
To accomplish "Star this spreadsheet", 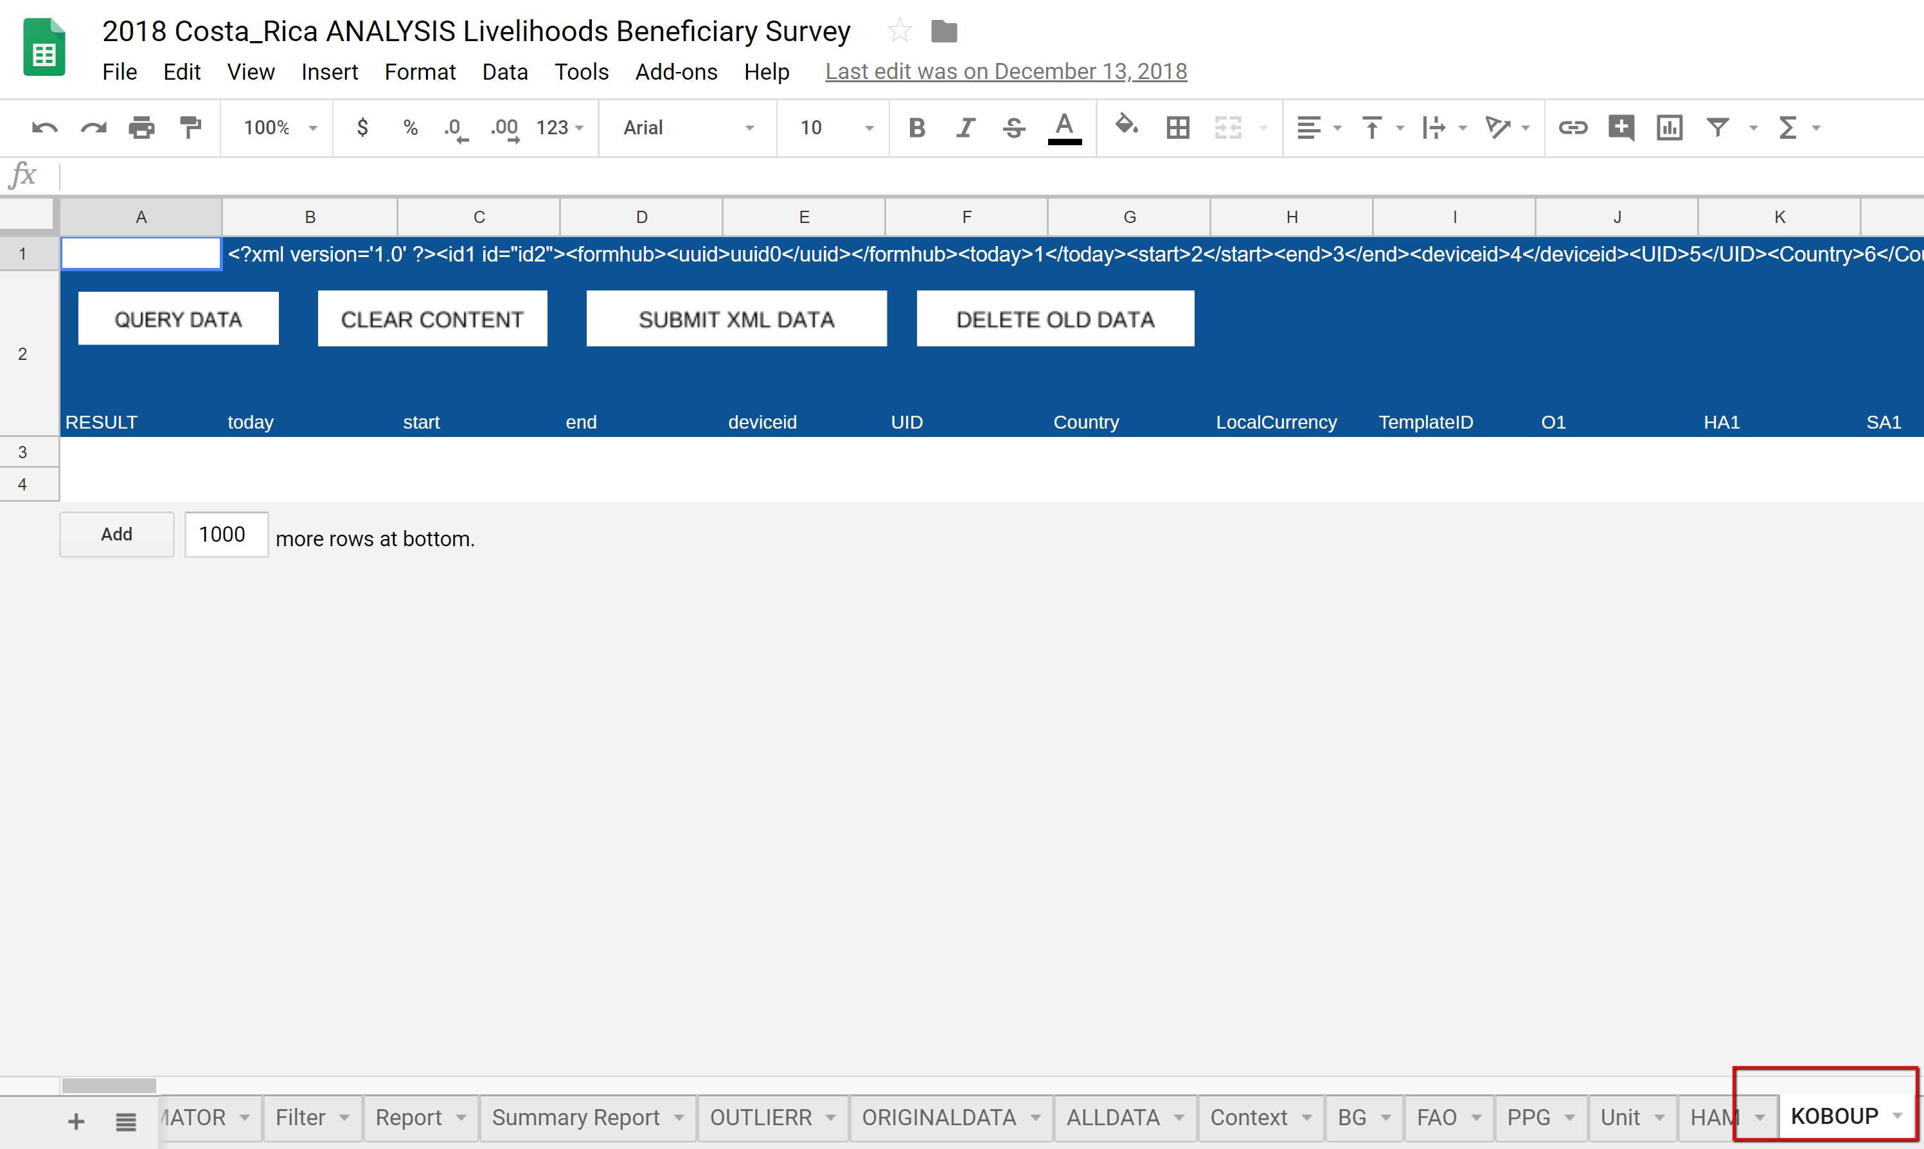I will point(900,31).
